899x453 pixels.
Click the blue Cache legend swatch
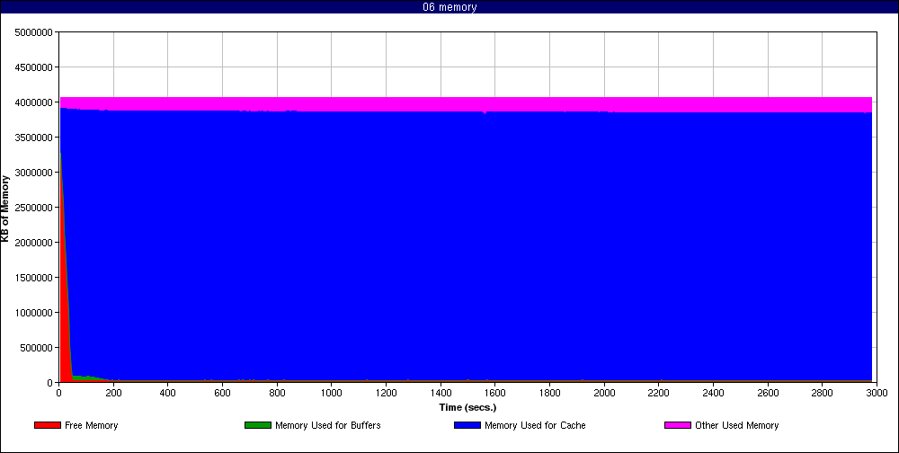(x=467, y=425)
